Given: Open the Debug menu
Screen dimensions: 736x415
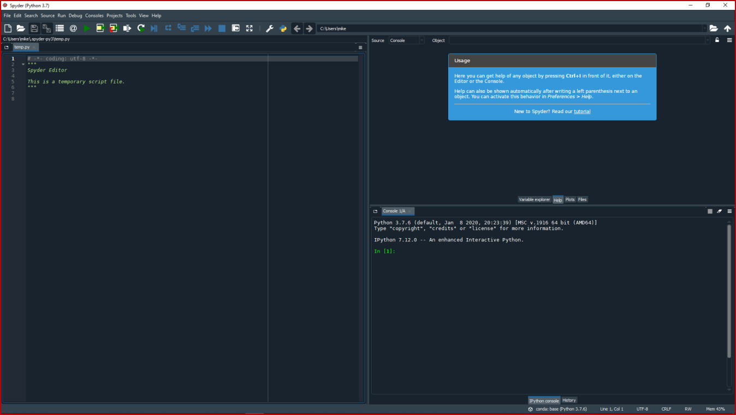Looking at the screenshot, I should coord(75,15).
